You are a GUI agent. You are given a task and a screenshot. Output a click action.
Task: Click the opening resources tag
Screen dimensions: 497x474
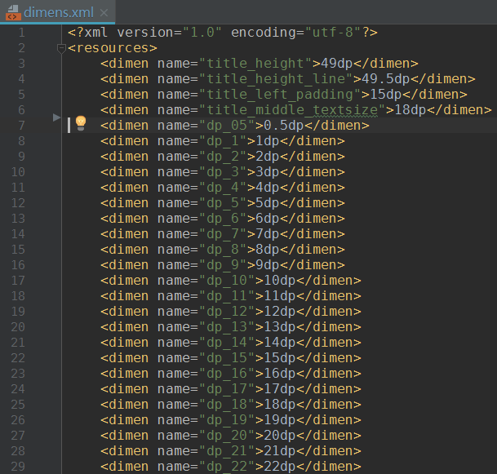point(113,48)
